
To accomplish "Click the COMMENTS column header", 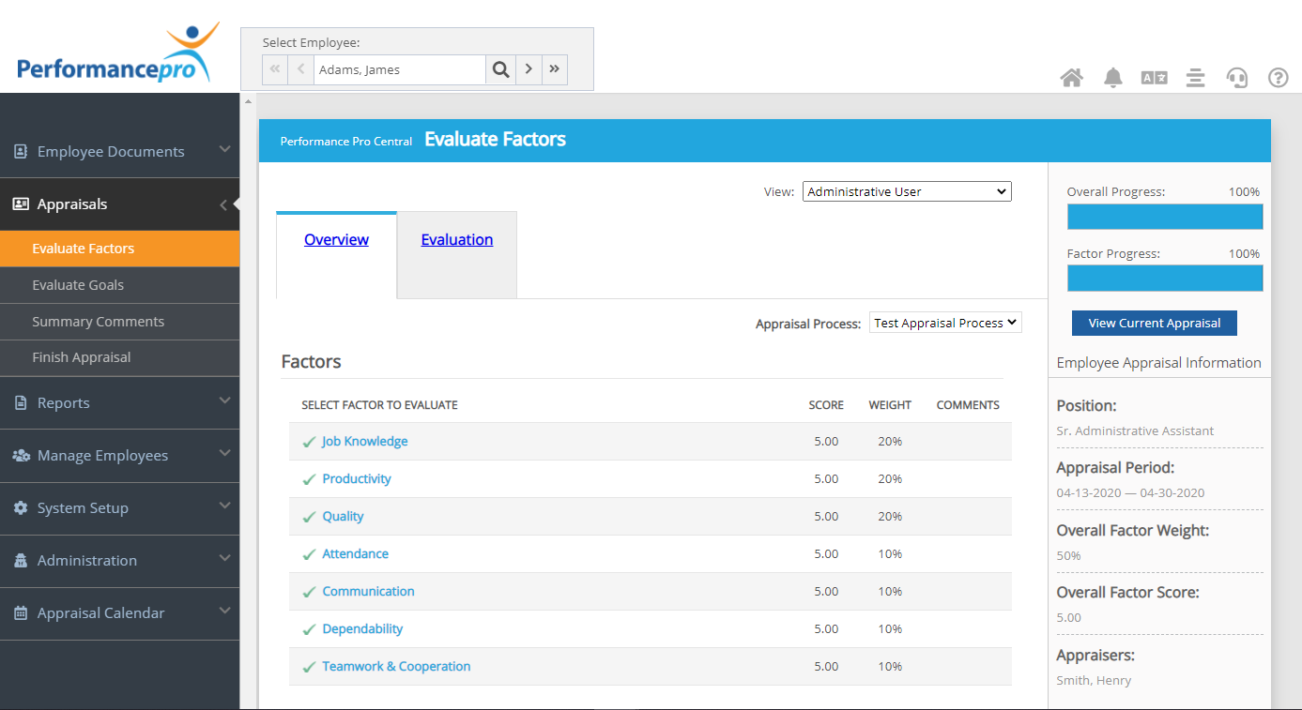I will point(968,405).
